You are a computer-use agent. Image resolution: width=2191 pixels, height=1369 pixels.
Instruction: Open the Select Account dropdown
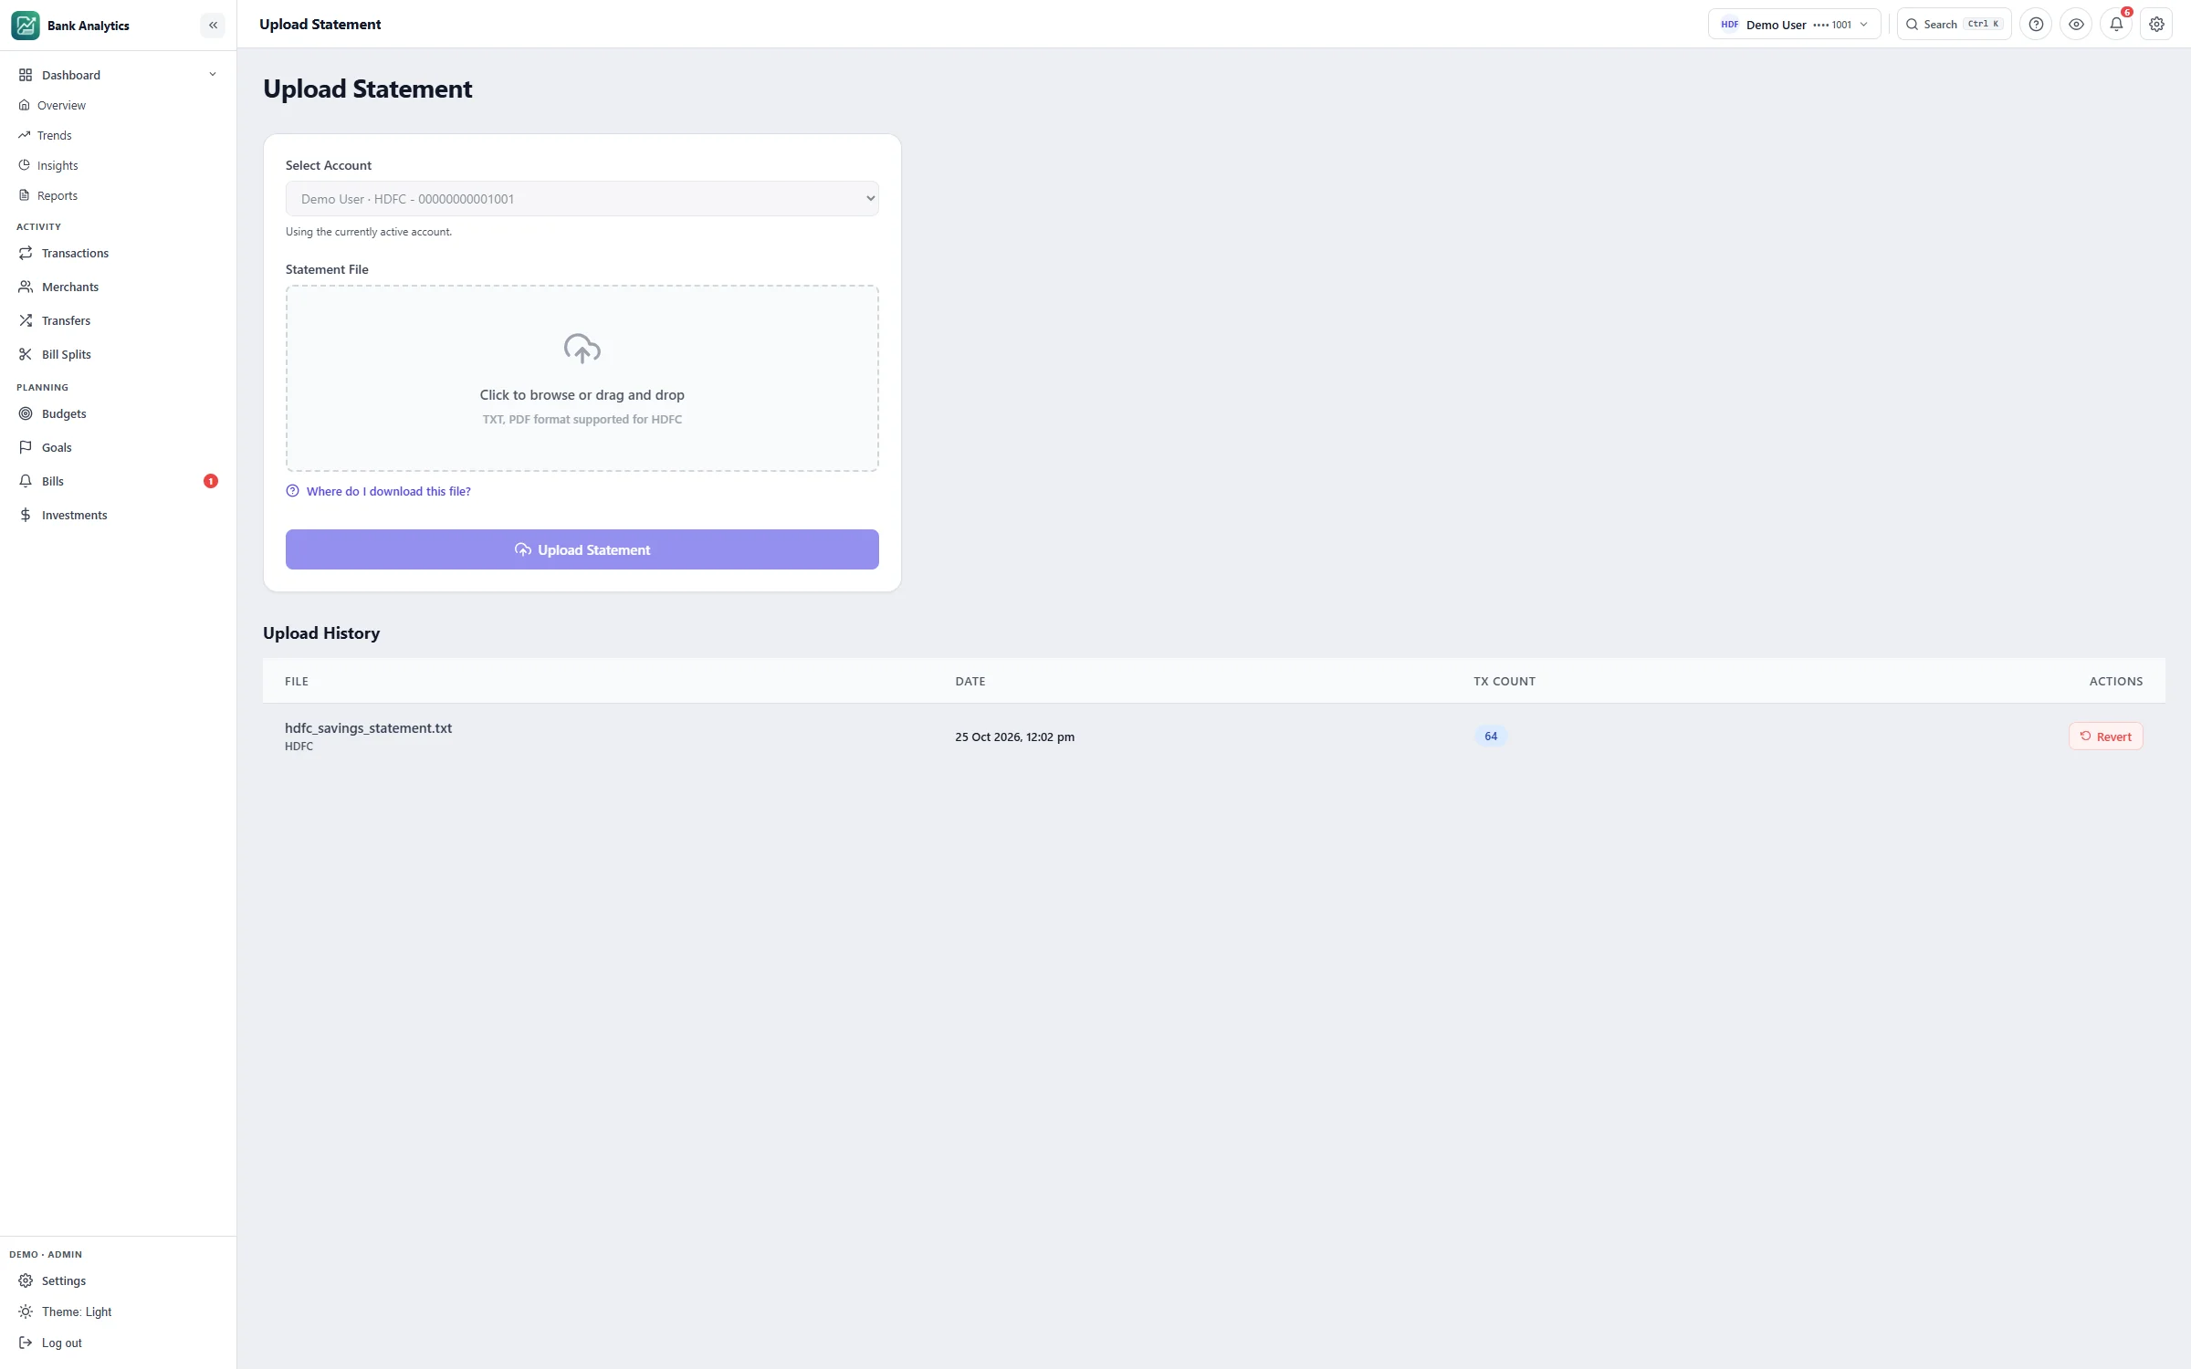pyautogui.click(x=582, y=199)
